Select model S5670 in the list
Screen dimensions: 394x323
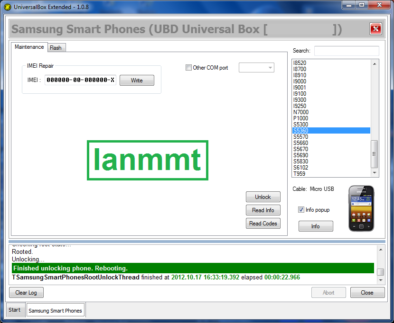(x=331, y=149)
